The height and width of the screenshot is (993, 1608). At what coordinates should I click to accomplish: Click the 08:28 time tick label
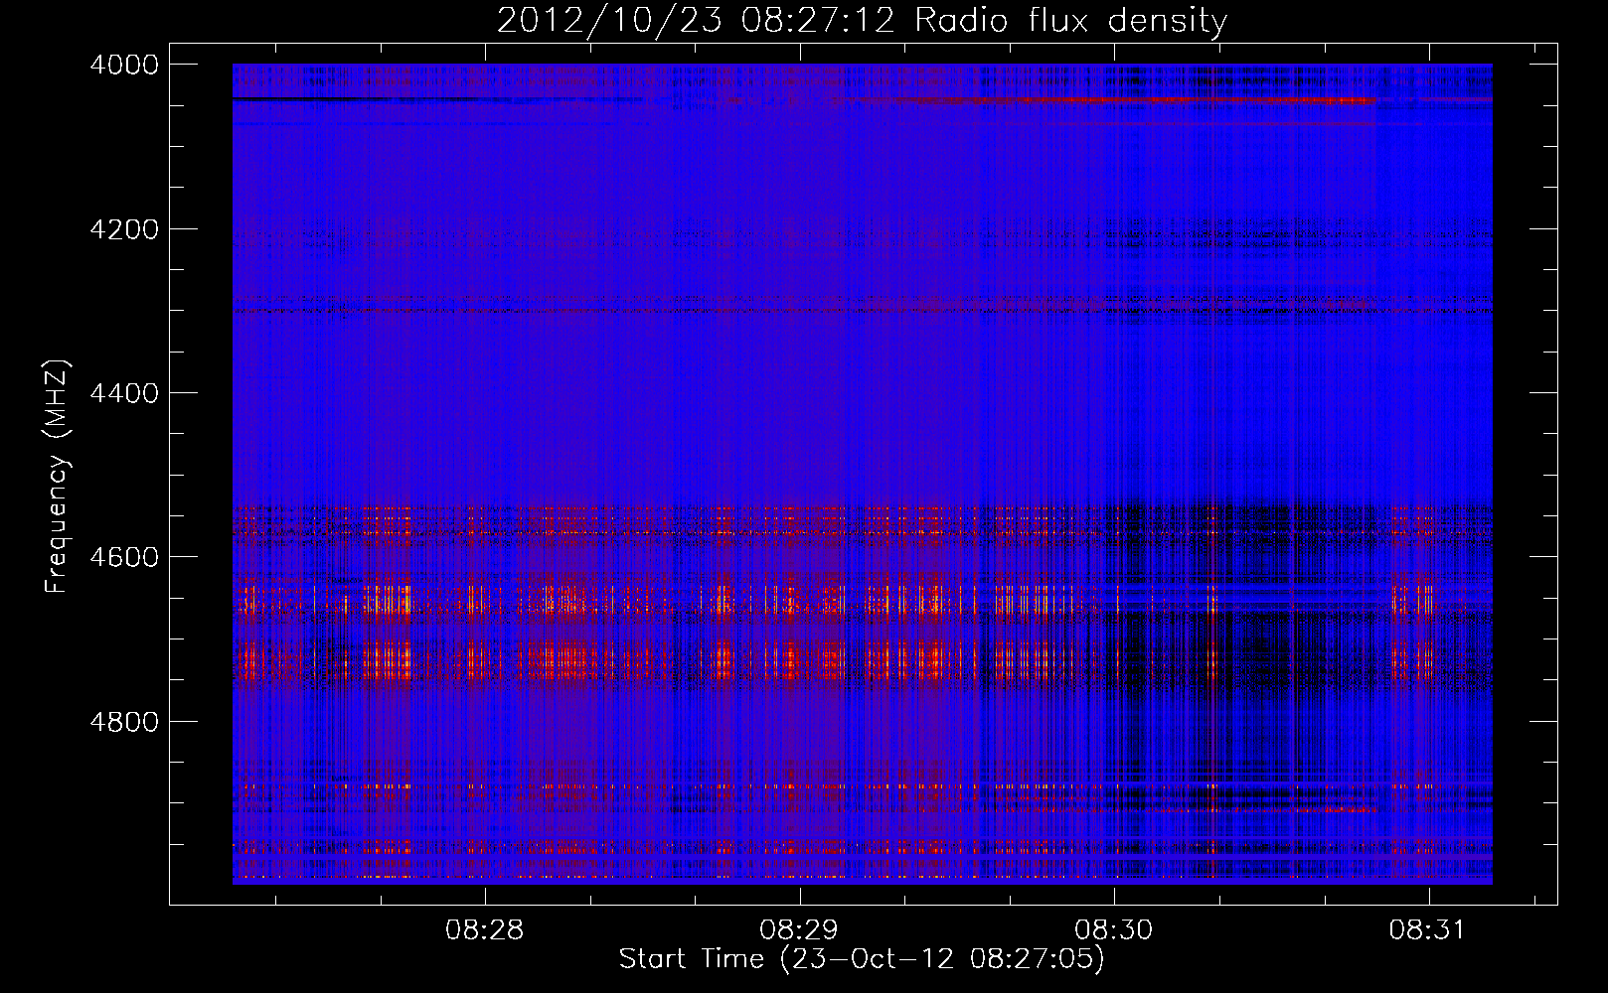pos(484,929)
